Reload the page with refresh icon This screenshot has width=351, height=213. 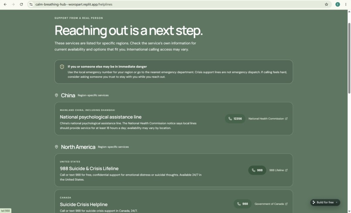pyautogui.click(x=21, y=4)
